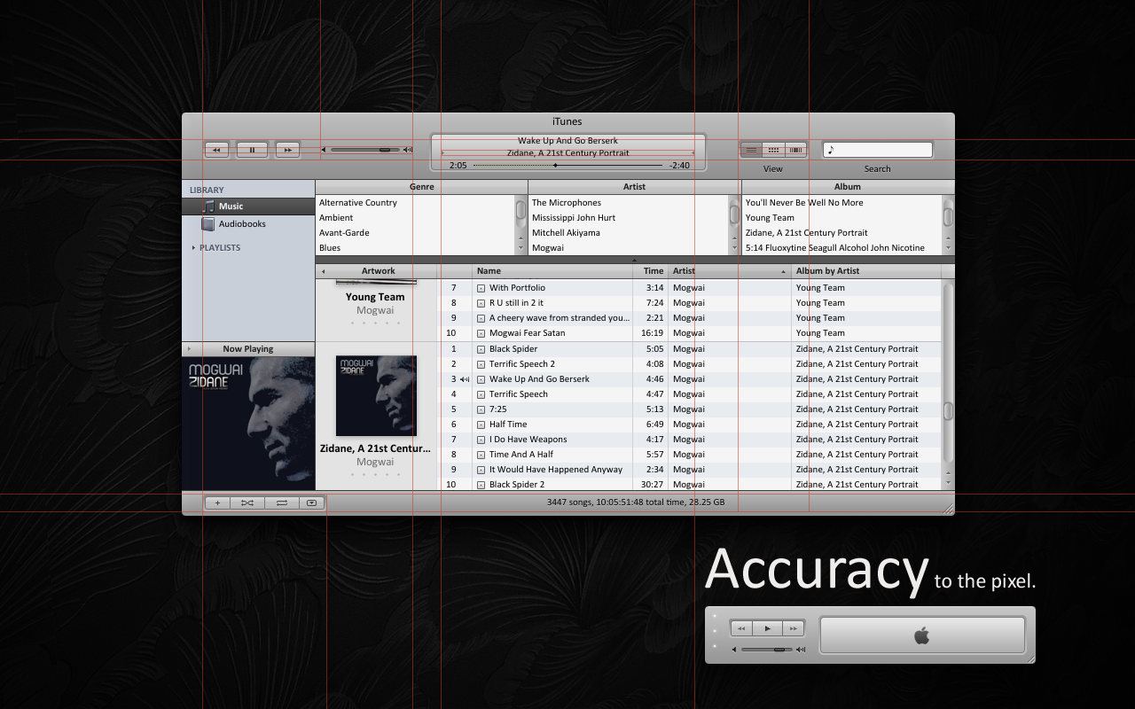Image resolution: width=1135 pixels, height=709 pixels.
Task: Collapse the Artwork column arrow
Action: [x=323, y=271]
